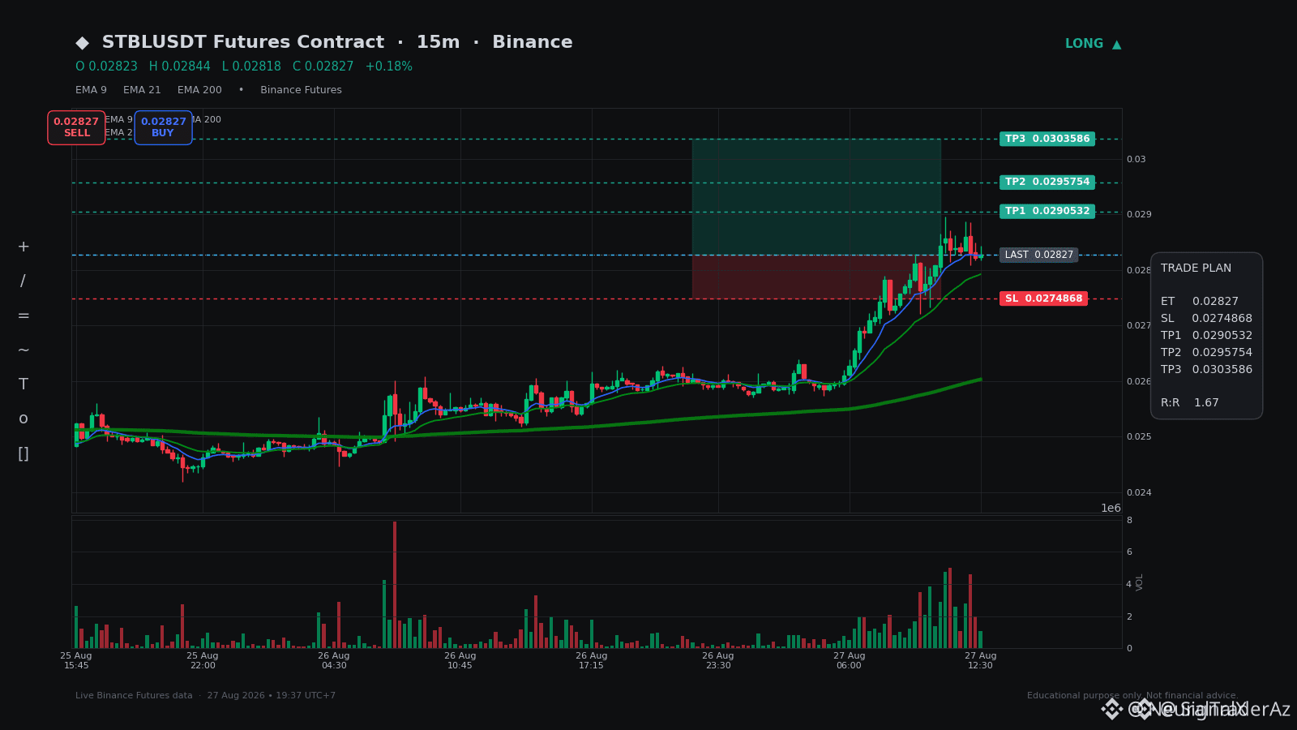The image size is (1297, 730).
Task: Click the "25 Aug 15:45" time axis label
Action: tap(76, 660)
